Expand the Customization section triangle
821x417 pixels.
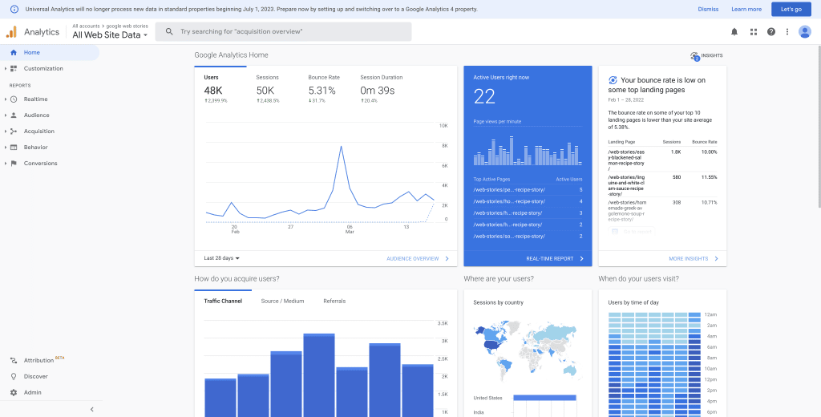pos(6,69)
